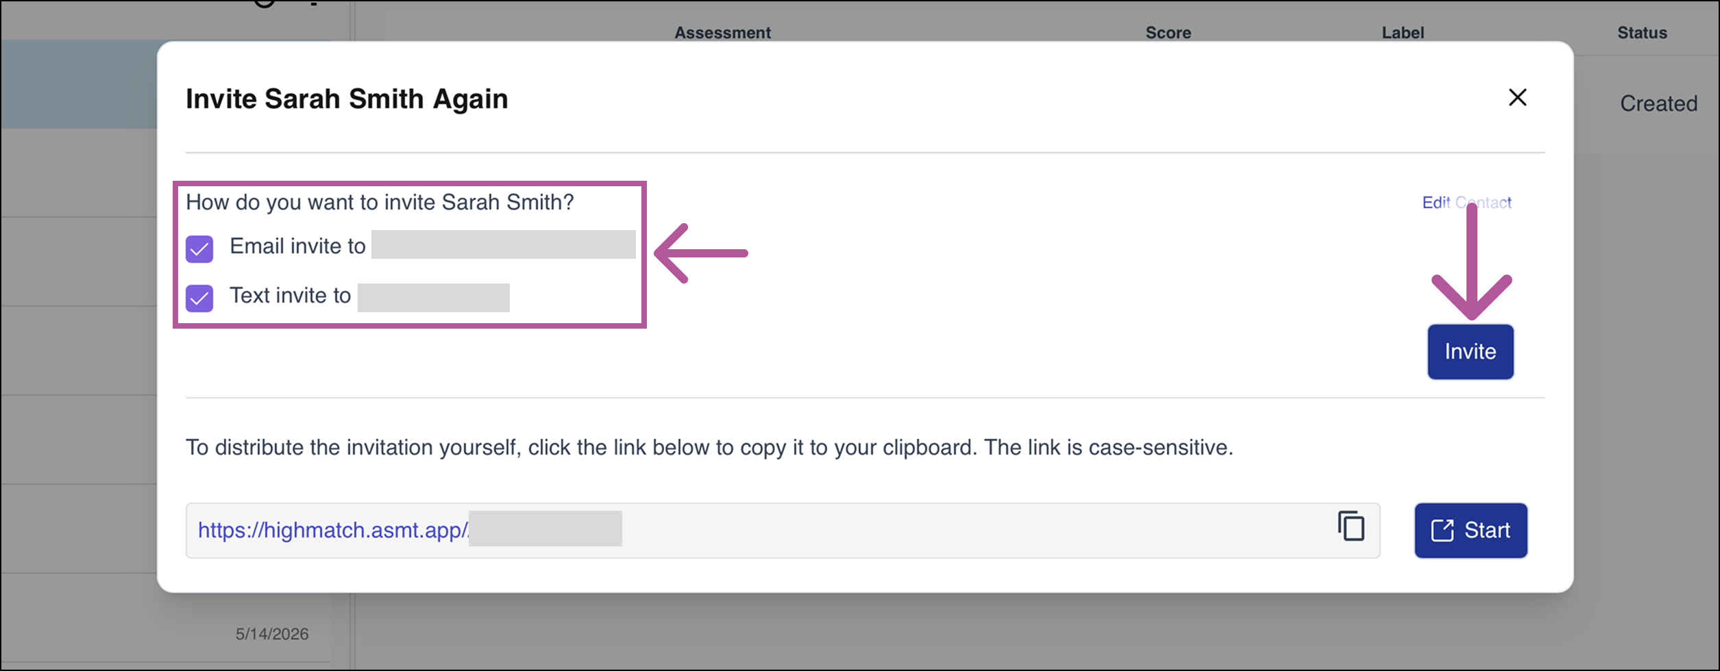Click the Email invite to label
This screenshot has width=1720, height=671.
(297, 246)
